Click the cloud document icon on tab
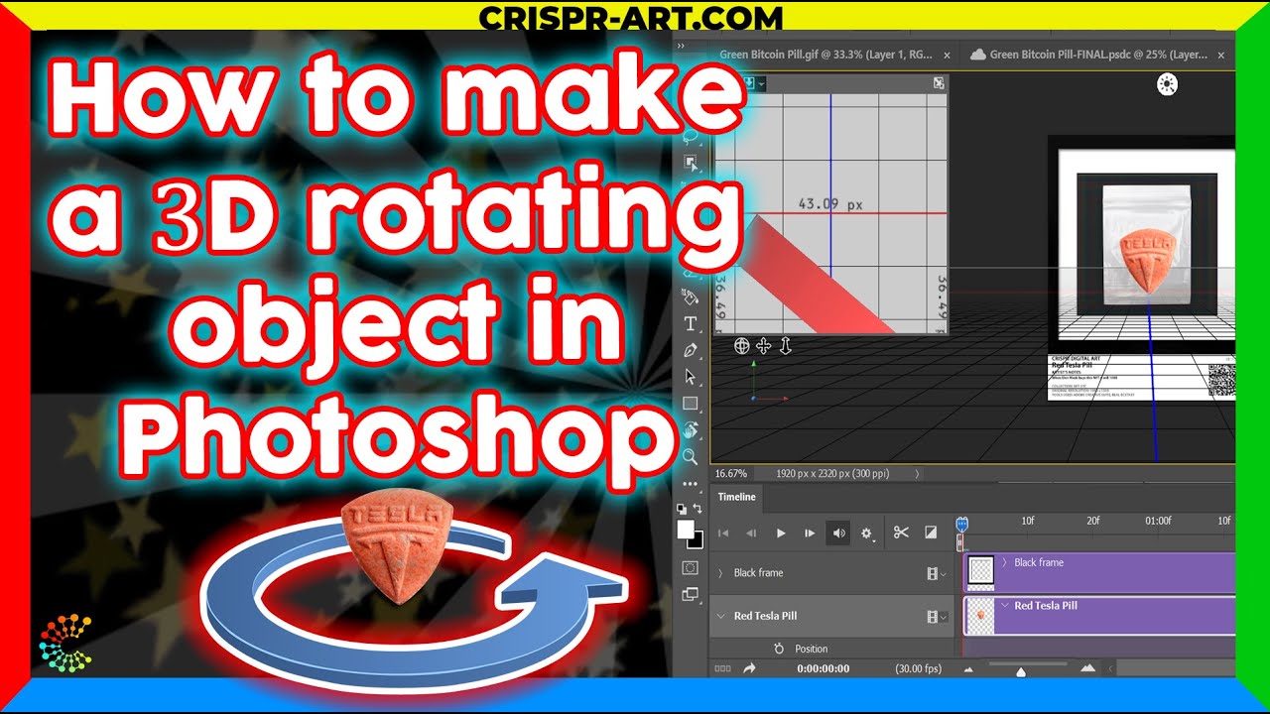Viewport: 1270px width, 714px height. 978,55
